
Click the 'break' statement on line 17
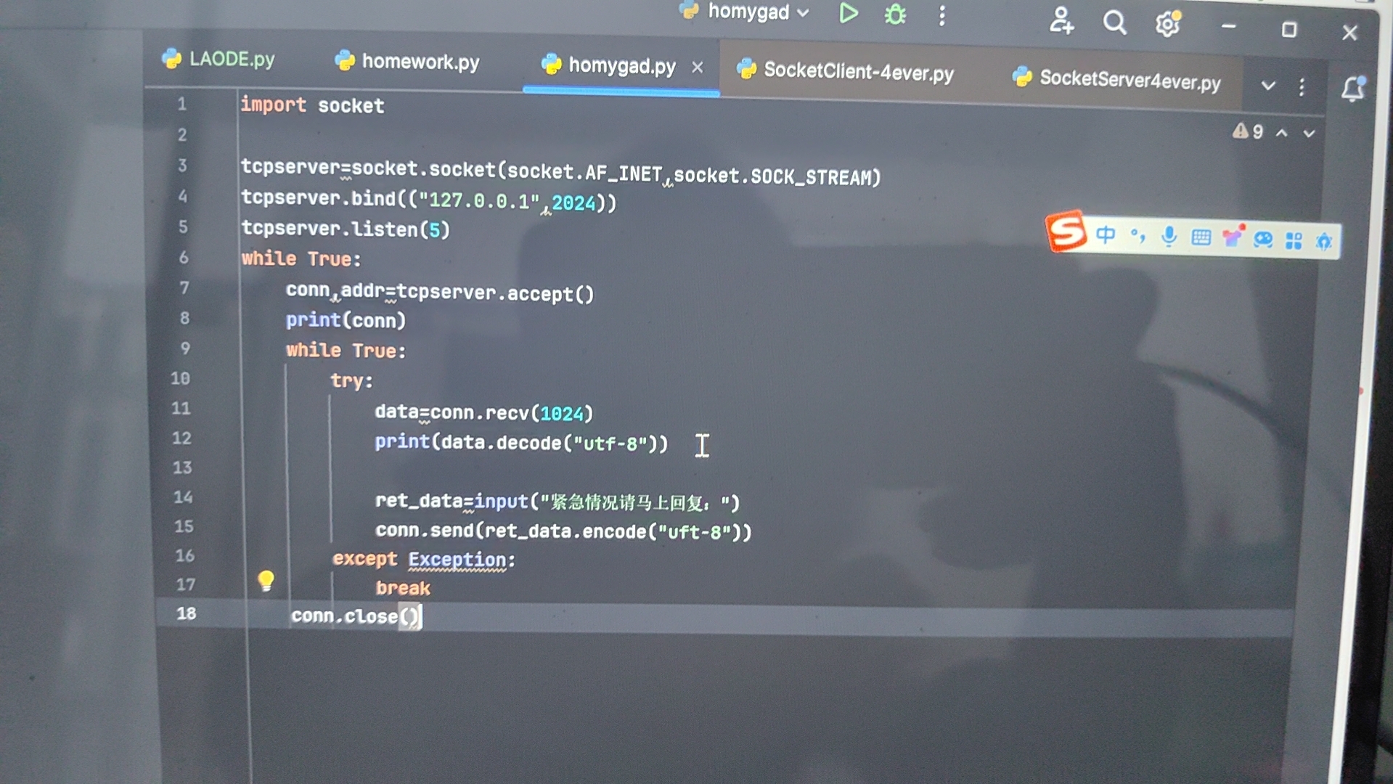pyautogui.click(x=403, y=588)
